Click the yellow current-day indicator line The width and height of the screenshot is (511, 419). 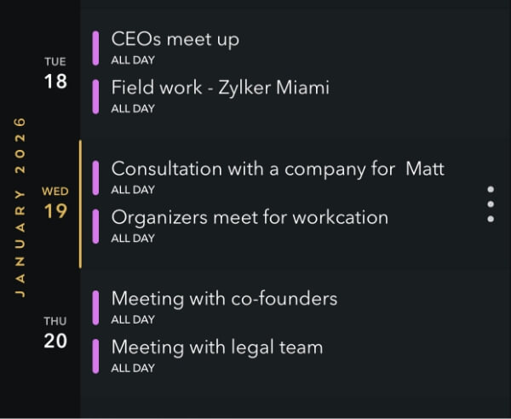click(x=80, y=204)
